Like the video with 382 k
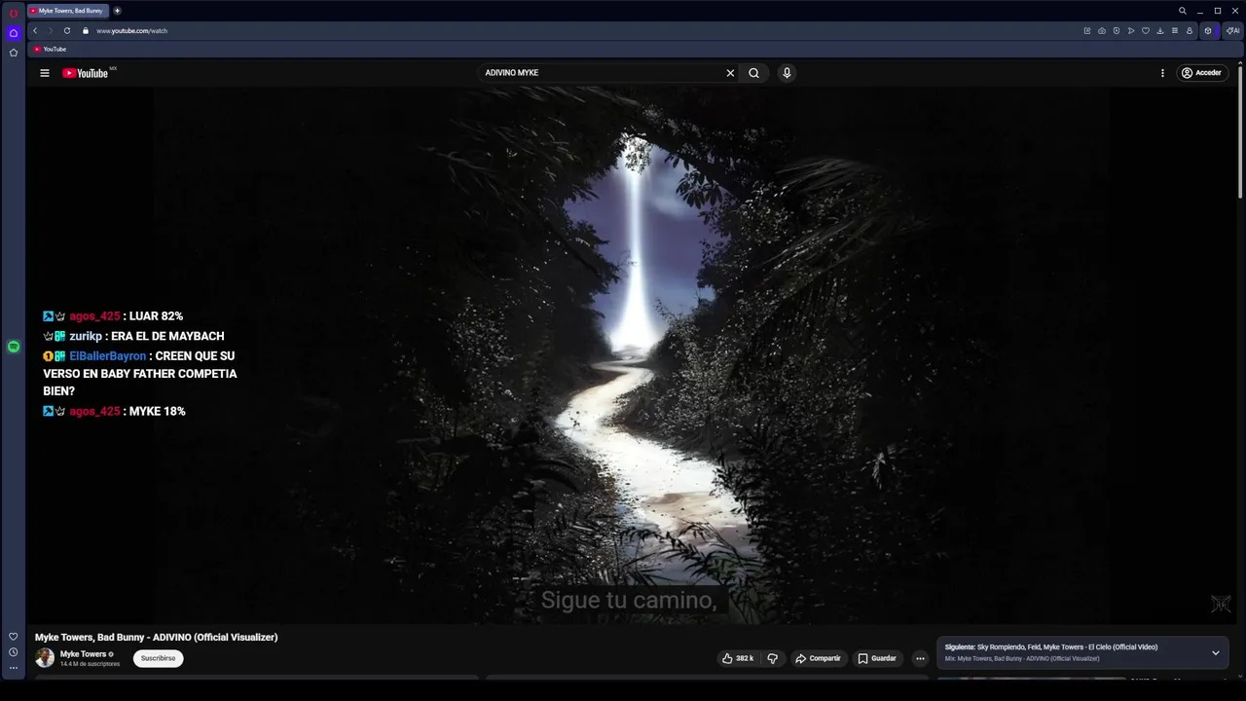The image size is (1246, 701). (x=738, y=658)
